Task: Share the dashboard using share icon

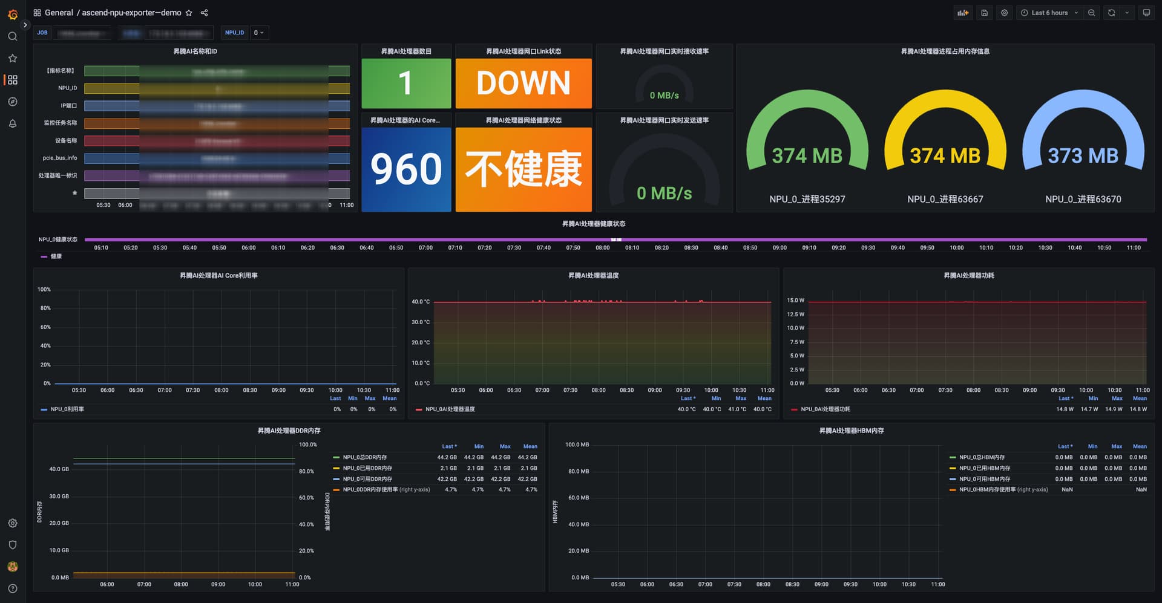Action: tap(205, 13)
